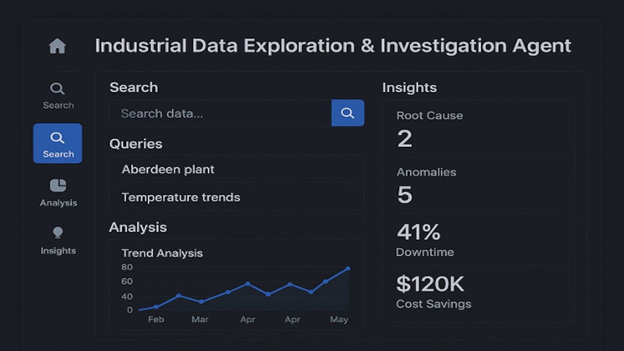Click the final May data point on chart
624x351 pixels.
(348, 269)
